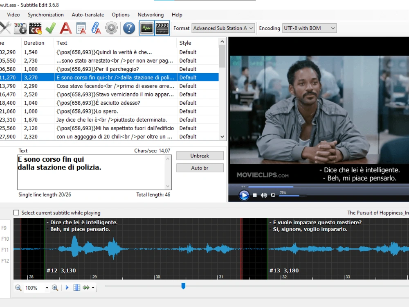Select row 'Per il parcheggio?'
This screenshot has height=307, width=409.
click(x=109, y=69)
